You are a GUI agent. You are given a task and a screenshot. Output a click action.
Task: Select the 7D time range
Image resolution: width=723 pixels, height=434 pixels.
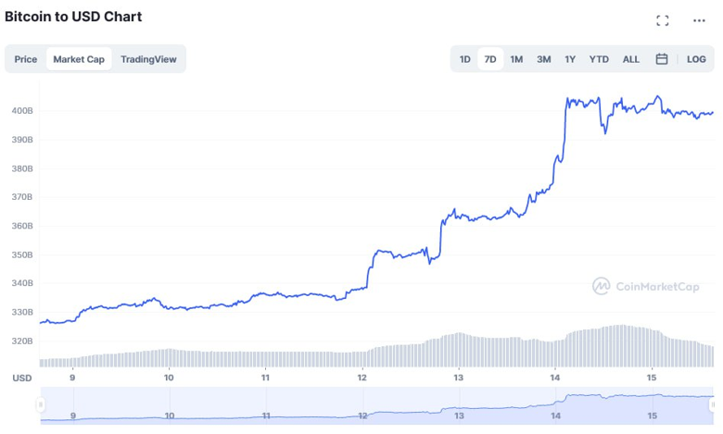pos(490,59)
